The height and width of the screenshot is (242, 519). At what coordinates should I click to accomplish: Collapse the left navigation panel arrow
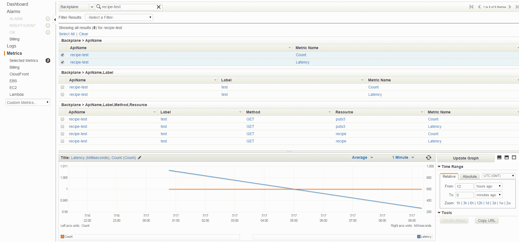point(55,20)
